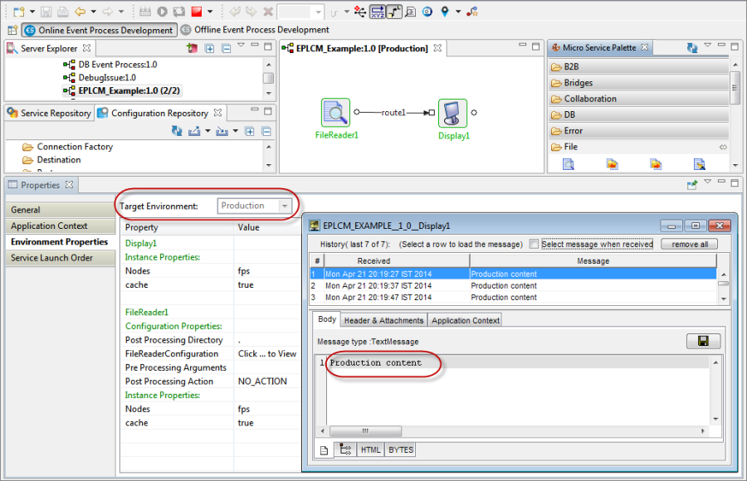
Task: Select DB Event Process:1.0 in Server Explorer
Action: (118, 65)
